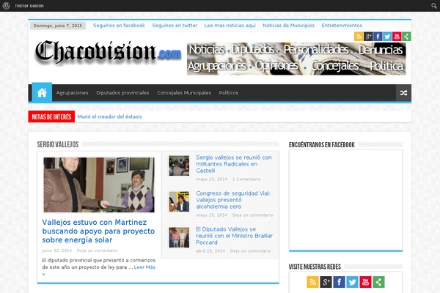This screenshot has height=293, width=440.
Task: Open the header YouTube icon
Action: tap(397, 37)
